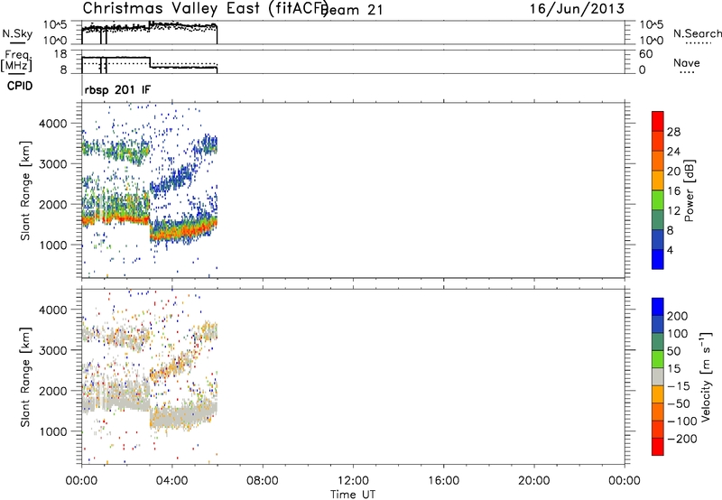722x500 pixels.
Task: Click the 'Velocity [m s-1]' color bar title
Action: 707,376
